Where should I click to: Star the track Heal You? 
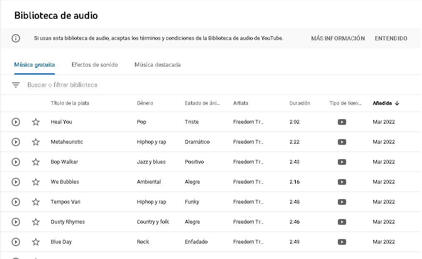coord(35,122)
